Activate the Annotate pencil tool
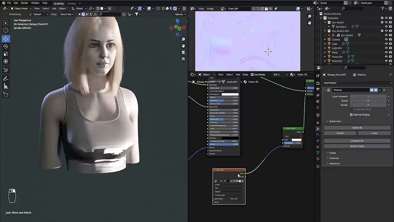This screenshot has width=394, height=222. click(6, 79)
